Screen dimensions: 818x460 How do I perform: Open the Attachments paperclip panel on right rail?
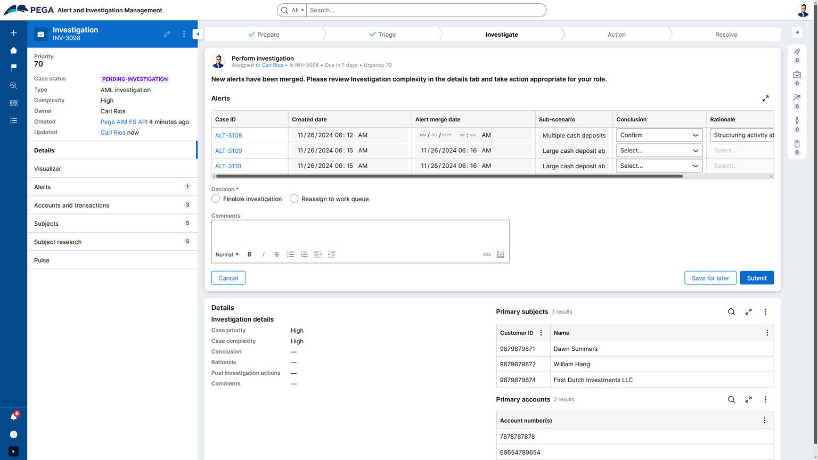click(797, 52)
